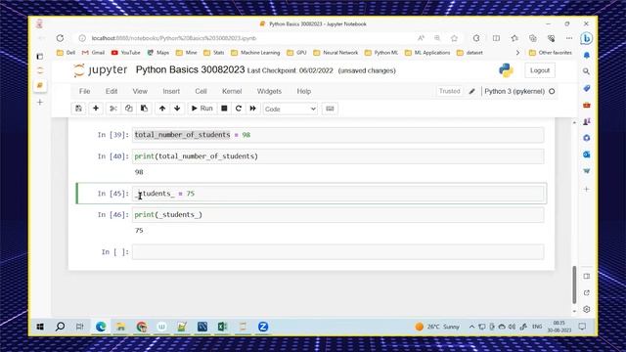The image size is (626, 352).
Task: Open Microsoft Edge from taskbar
Action: [101, 327]
